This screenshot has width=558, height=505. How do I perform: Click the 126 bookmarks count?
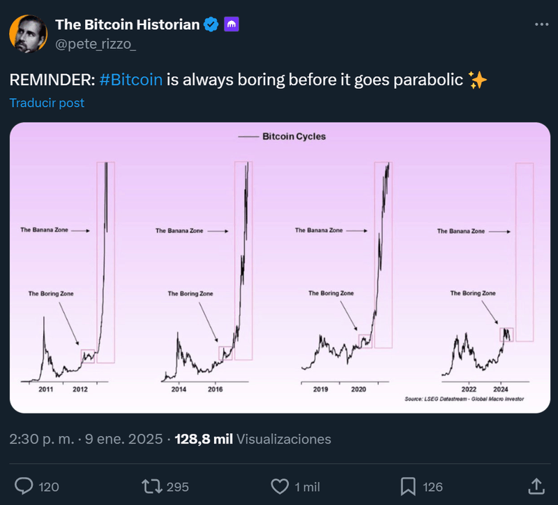point(433,487)
